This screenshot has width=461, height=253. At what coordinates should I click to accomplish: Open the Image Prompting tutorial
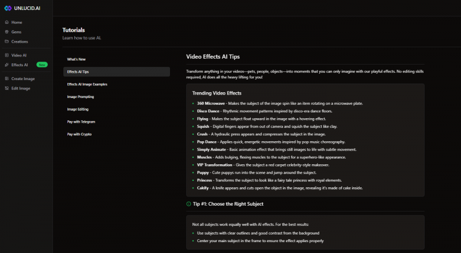coord(81,97)
